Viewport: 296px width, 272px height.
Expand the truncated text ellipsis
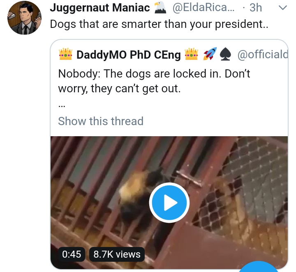pos(62,105)
